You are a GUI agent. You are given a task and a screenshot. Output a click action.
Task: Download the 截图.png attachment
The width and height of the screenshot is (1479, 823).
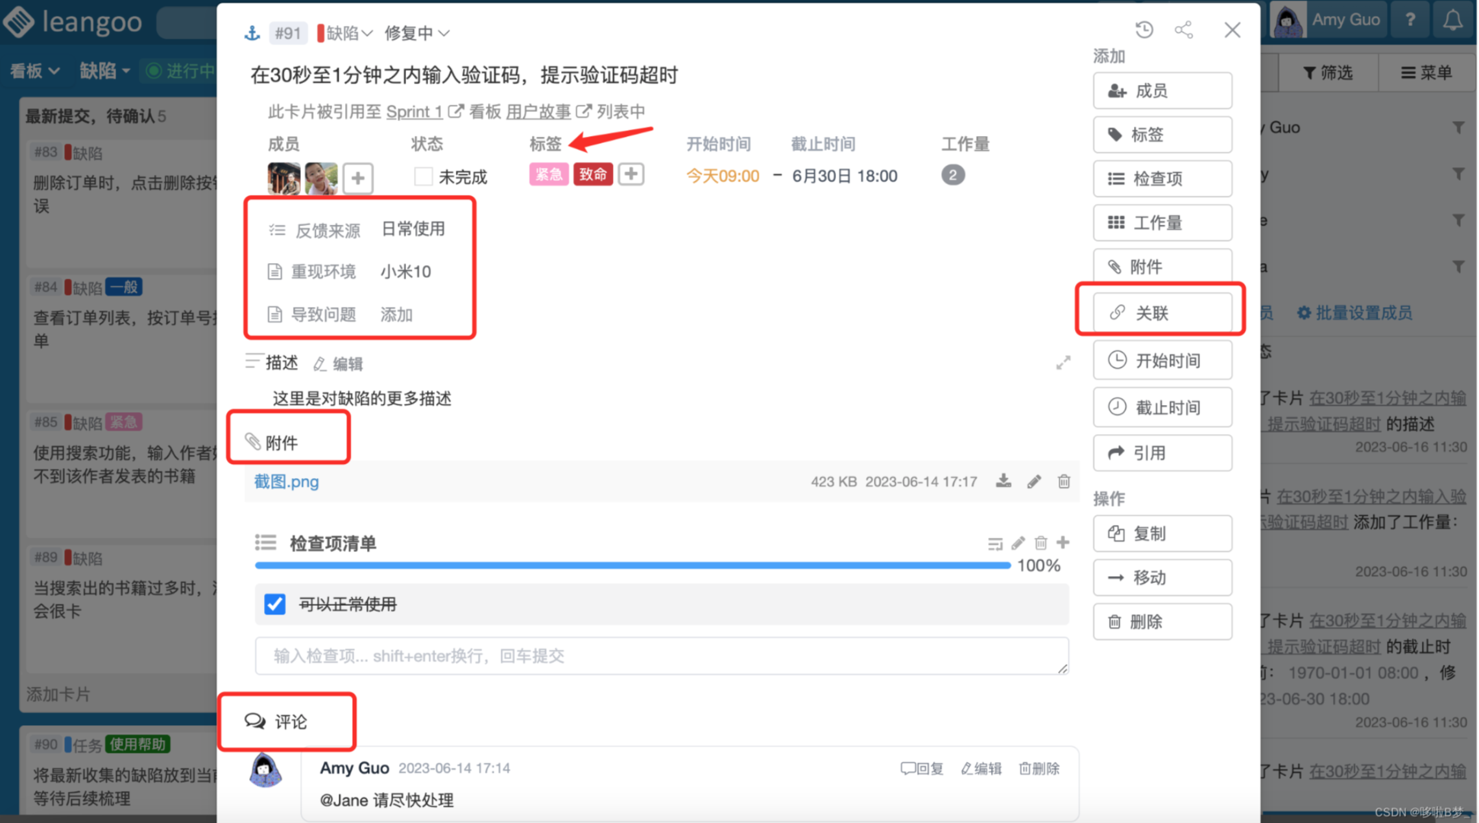(1004, 481)
